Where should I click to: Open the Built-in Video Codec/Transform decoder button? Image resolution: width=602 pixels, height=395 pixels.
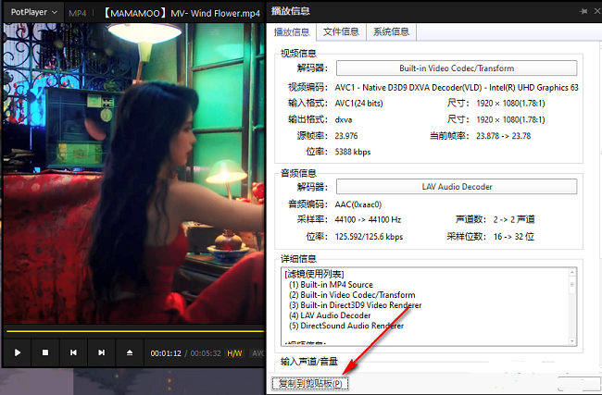pyautogui.click(x=457, y=68)
